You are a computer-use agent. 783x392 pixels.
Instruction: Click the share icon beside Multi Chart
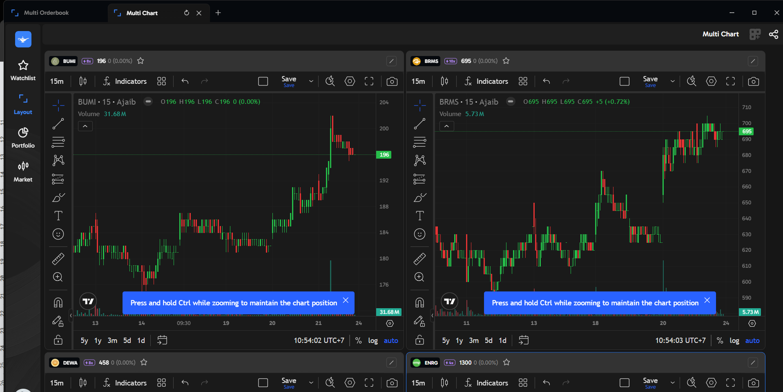click(x=774, y=34)
